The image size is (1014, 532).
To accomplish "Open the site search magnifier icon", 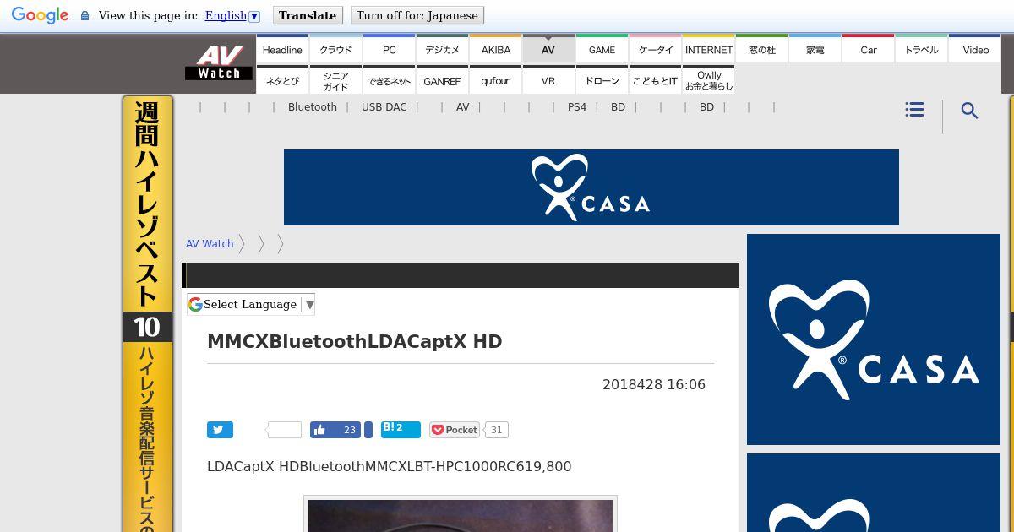I will 969,111.
